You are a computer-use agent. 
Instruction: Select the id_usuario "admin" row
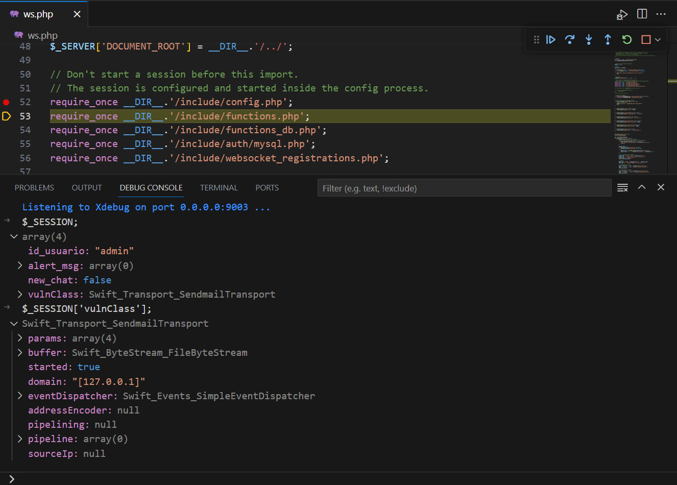[81, 251]
